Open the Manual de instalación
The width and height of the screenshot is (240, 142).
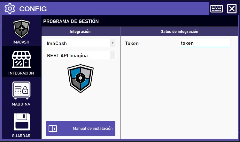pos(92,129)
